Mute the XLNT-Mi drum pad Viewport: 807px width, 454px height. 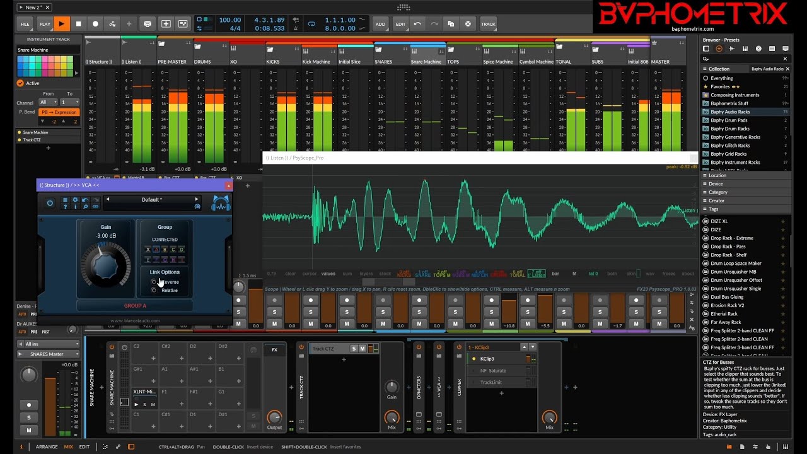153,404
